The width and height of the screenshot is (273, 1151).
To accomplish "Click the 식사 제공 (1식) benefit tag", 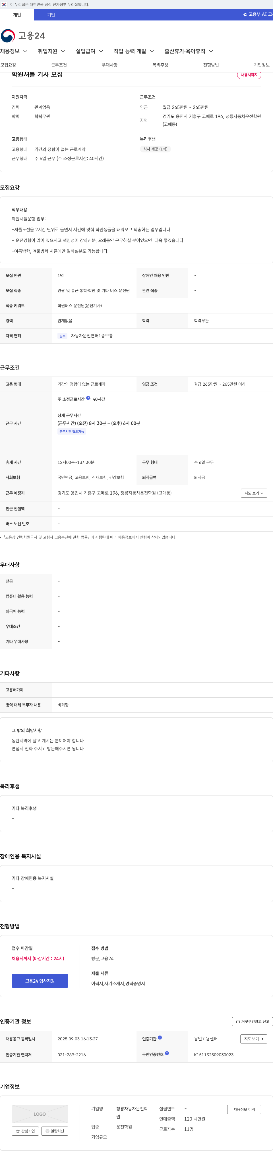I will click(x=156, y=149).
